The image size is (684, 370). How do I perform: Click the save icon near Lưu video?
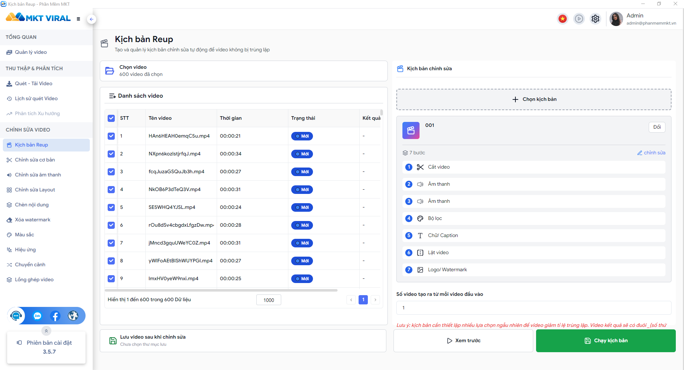(113, 341)
